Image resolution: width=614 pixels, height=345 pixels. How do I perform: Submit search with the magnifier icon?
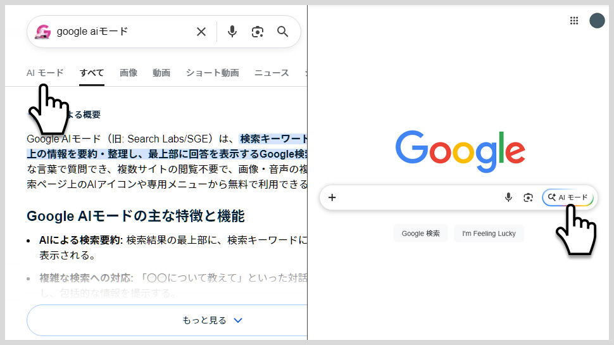point(283,31)
